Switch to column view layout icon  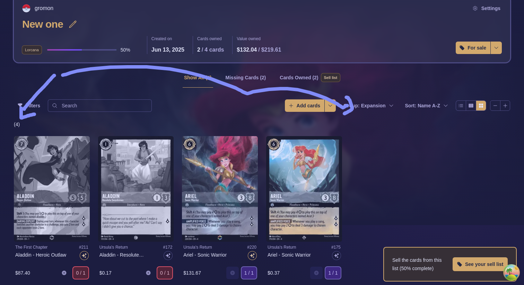pyautogui.click(x=471, y=106)
